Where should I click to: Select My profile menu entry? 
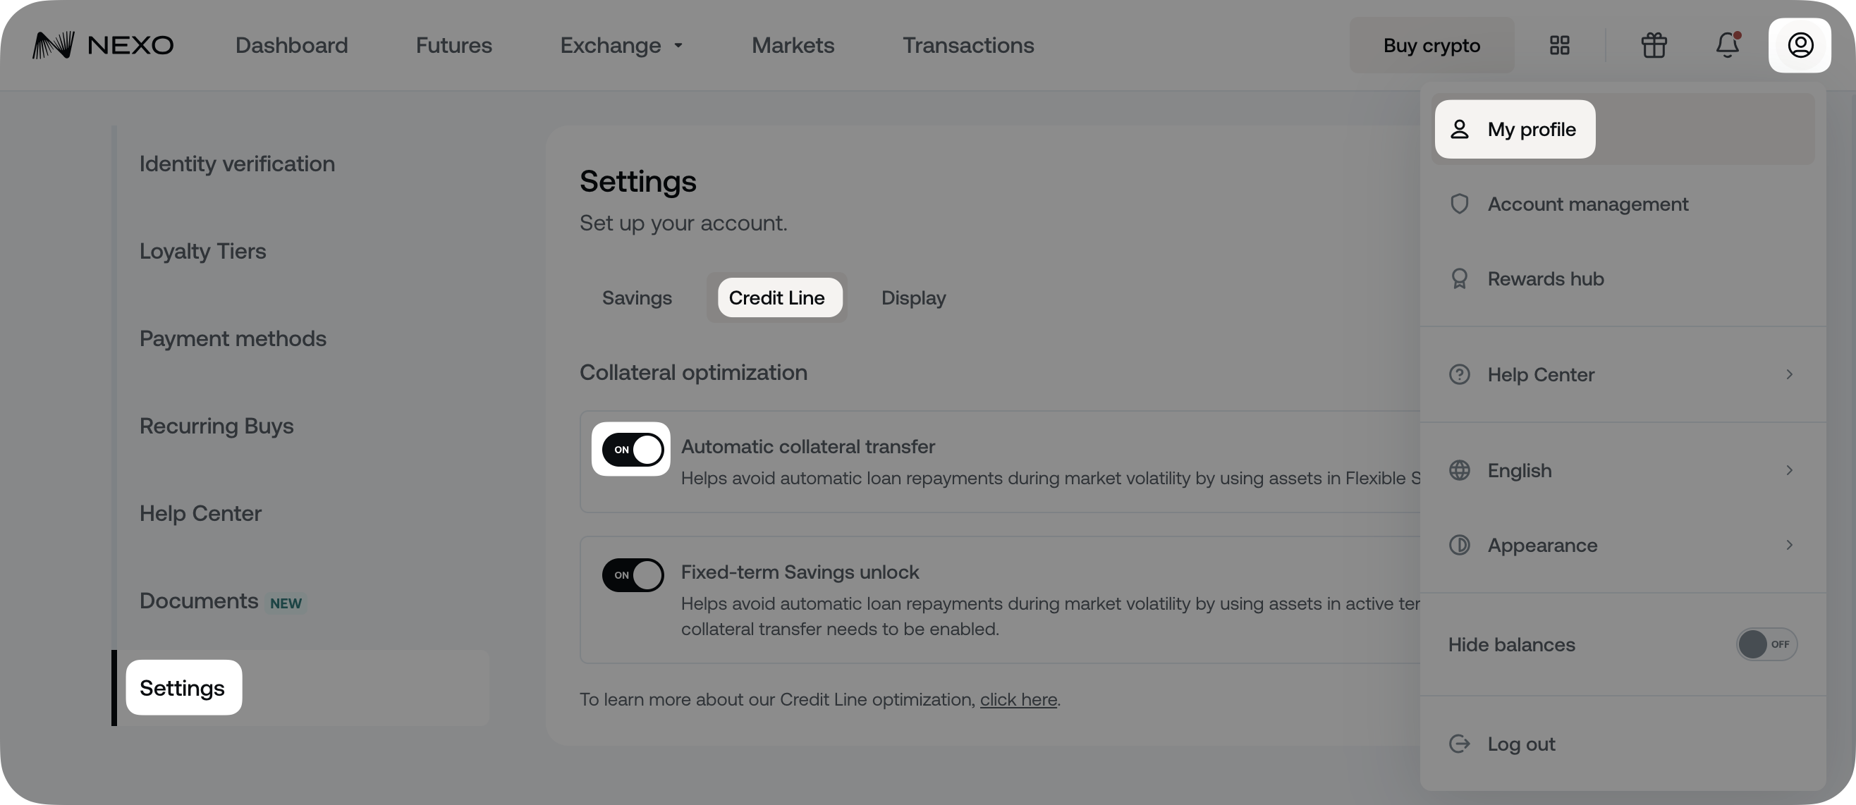[x=1515, y=130]
